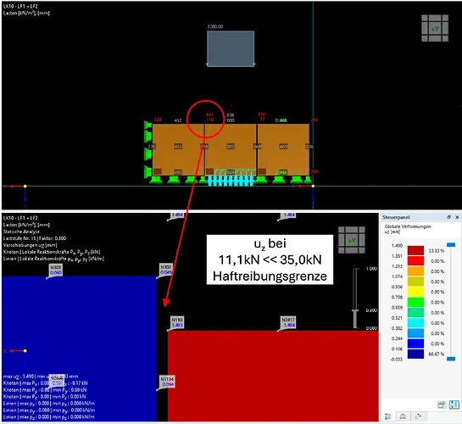This screenshot has width=462, height=424.
Task: Close the Steuerpanel panel
Action: click(457, 217)
